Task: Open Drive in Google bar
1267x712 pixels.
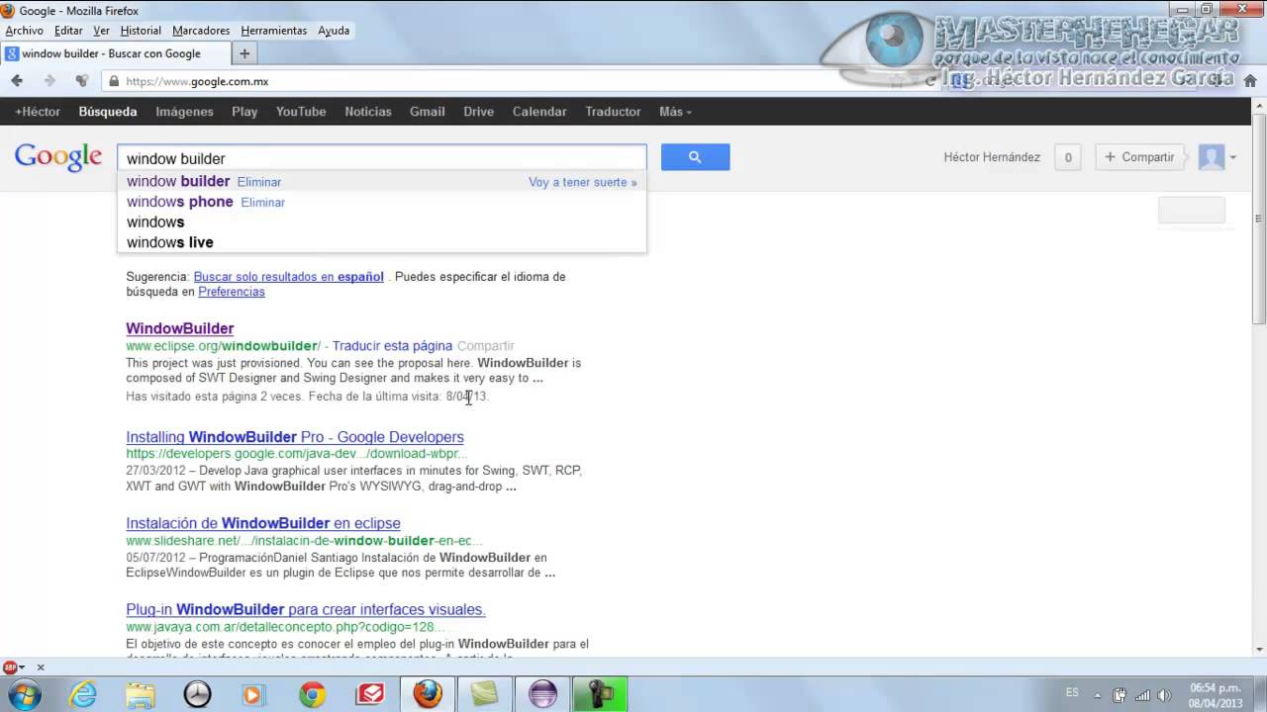Action: (479, 112)
